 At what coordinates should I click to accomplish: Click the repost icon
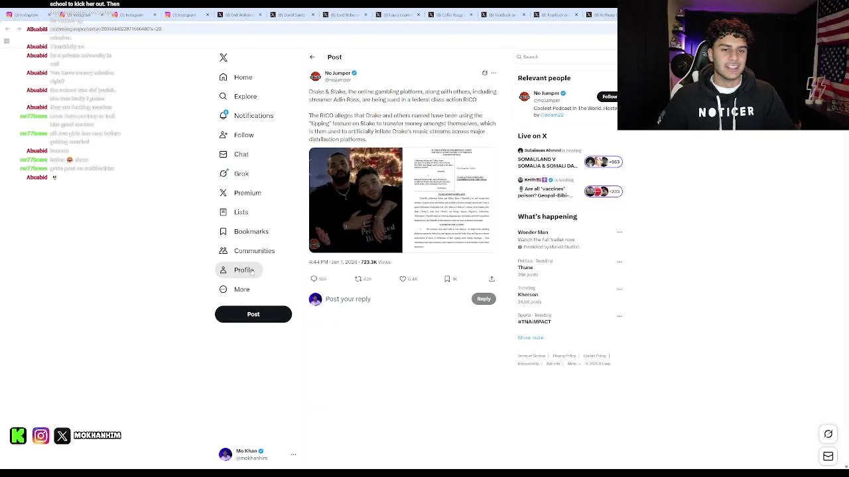click(x=358, y=279)
